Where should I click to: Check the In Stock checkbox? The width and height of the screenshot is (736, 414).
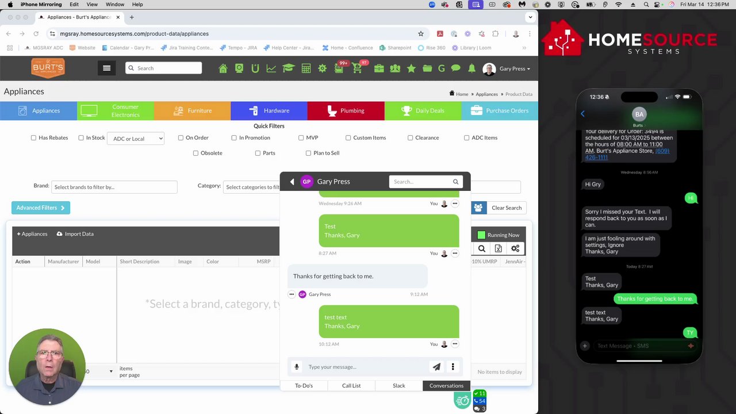(x=81, y=138)
